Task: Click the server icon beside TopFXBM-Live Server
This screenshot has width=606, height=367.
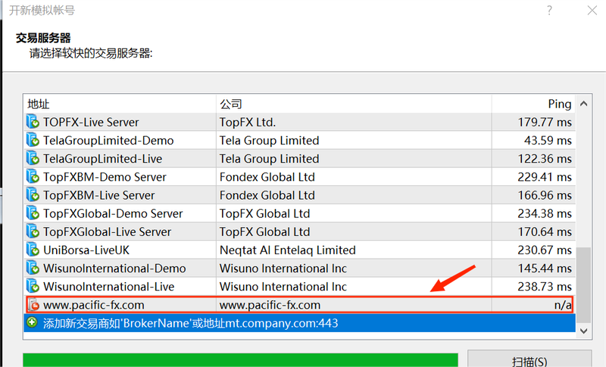Action: [33, 195]
